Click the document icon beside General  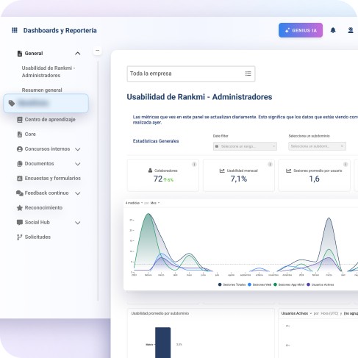[20, 54]
